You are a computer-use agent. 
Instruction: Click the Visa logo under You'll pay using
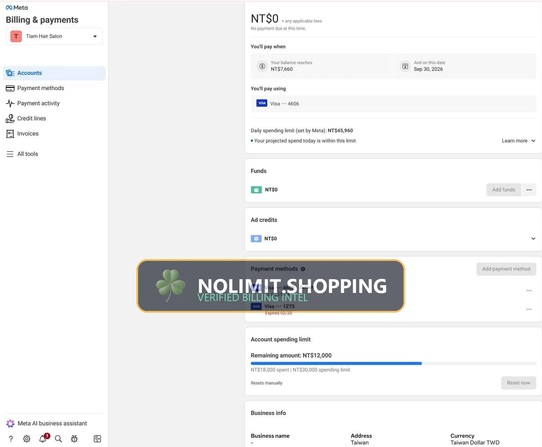pos(262,103)
